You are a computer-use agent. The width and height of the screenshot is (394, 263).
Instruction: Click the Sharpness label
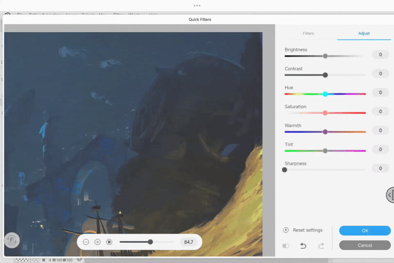[295, 163]
